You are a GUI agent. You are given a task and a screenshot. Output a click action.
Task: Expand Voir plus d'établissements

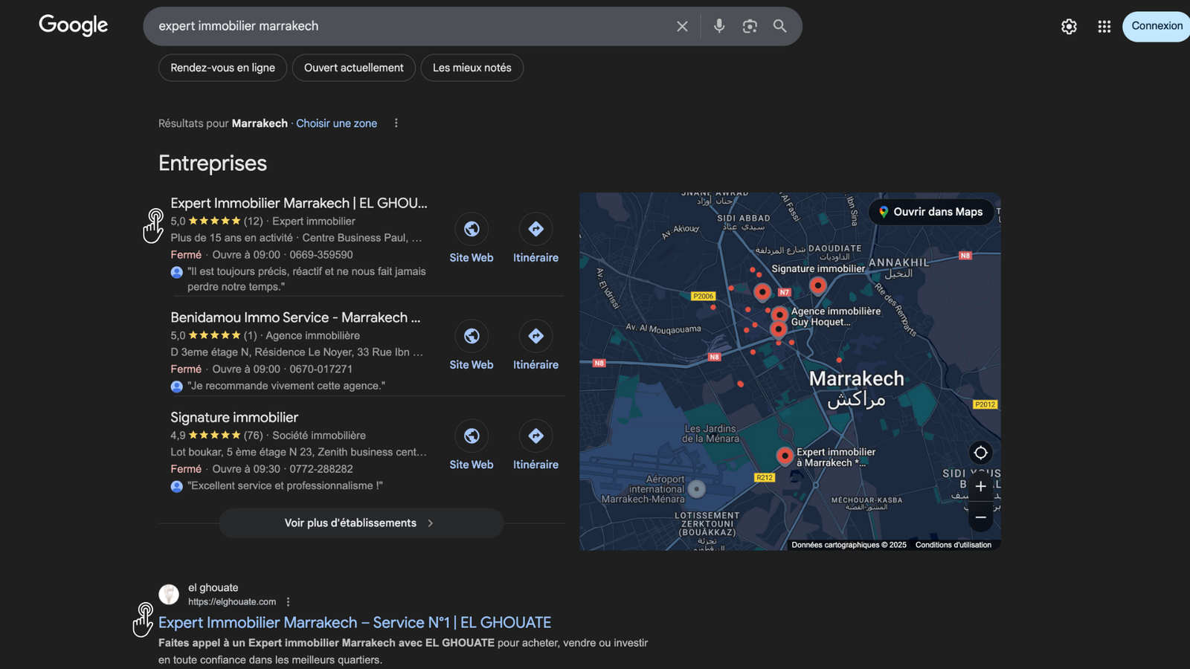point(360,523)
